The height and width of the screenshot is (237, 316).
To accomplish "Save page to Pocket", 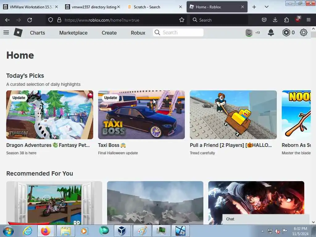I will (x=264, y=20).
